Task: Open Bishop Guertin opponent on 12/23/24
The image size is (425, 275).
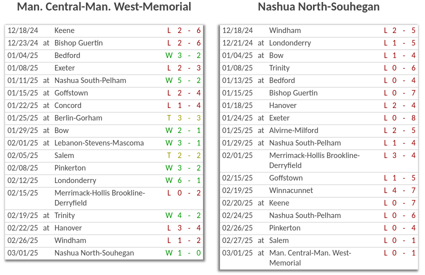Action: 78,43
